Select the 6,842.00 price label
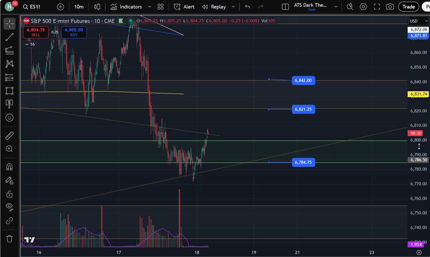 (303, 81)
